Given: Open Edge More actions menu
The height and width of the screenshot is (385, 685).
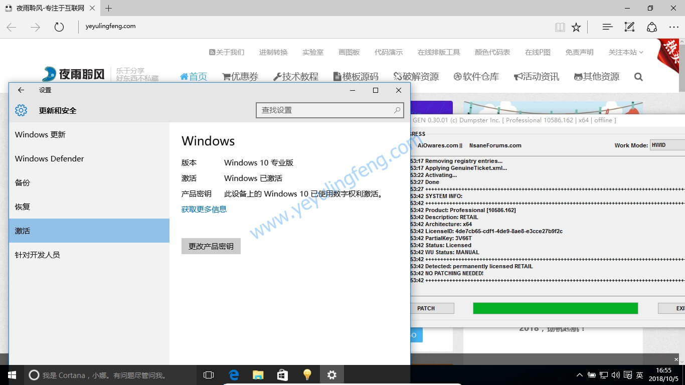Looking at the screenshot, I should coord(673,27).
